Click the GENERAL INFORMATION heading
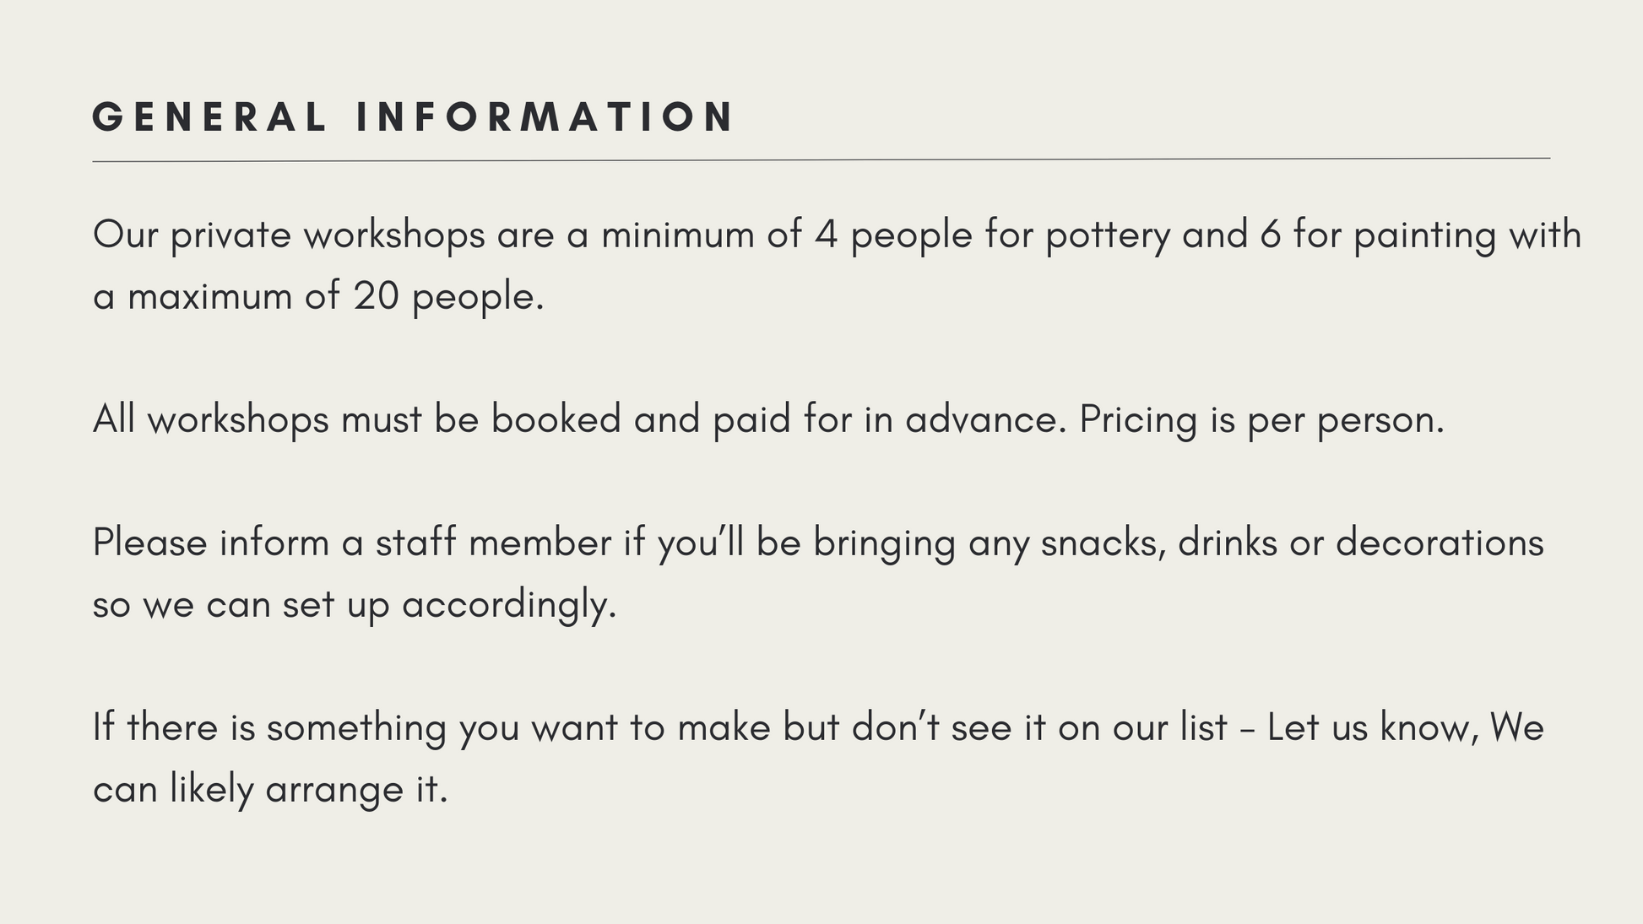The height and width of the screenshot is (924, 1643). click(412, 116)
